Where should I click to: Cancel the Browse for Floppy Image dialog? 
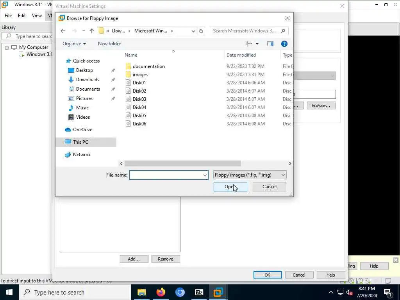click(270, 187)
